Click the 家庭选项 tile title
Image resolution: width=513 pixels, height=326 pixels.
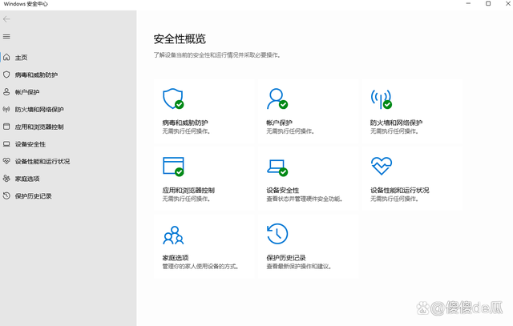point(176,258)
